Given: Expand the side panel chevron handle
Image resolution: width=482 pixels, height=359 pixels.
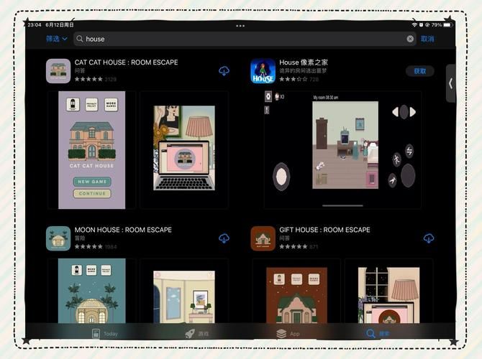Looking at the screenshot, I should [x=450, y=83].
